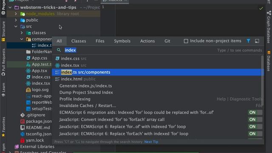The image size is (272, 153).
Task: Switch to the Classes tab
Action: tap(79, 41)
